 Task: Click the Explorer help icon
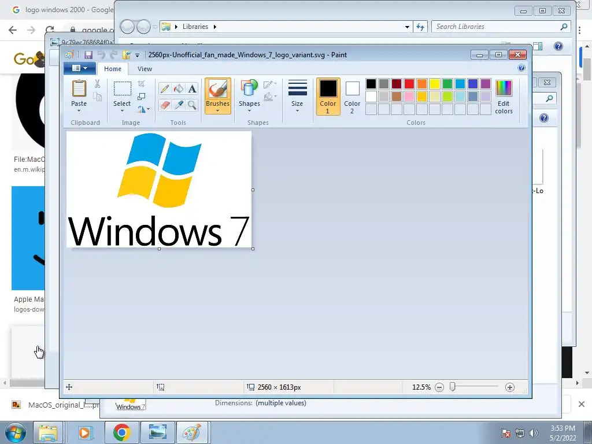(x=558, y=46)
